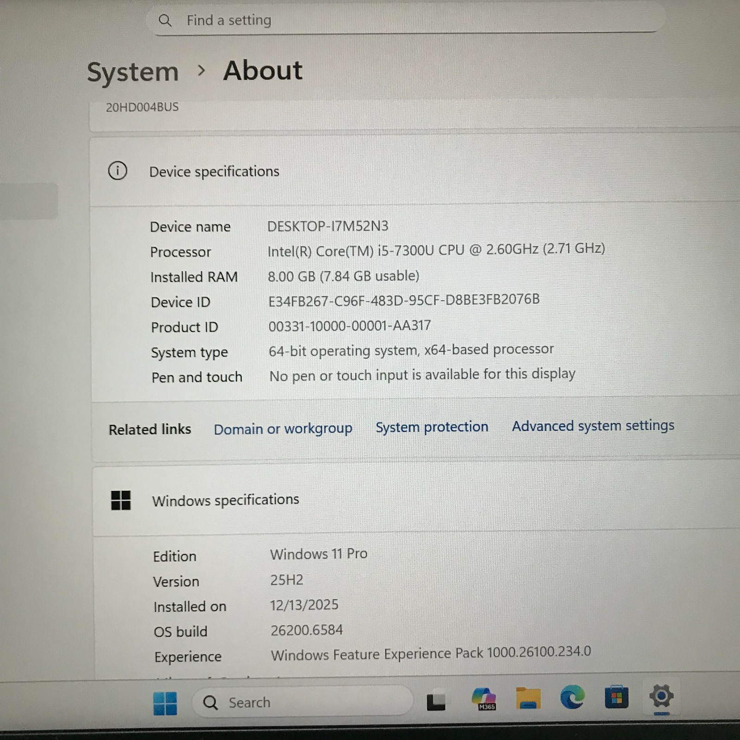Open Microsoft Store from taskbar

pyautogui.click(x=617, y=697)
